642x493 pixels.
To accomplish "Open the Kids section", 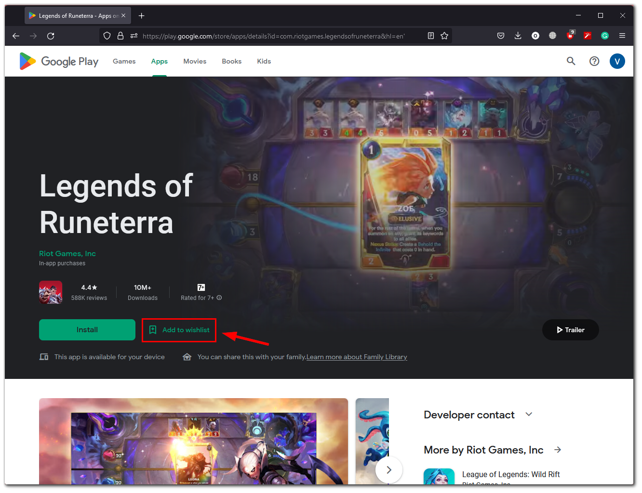I will [264, 61].
